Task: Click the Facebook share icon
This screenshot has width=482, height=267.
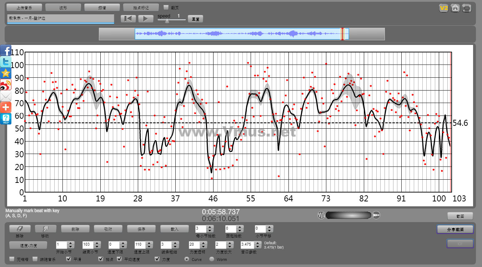Action: click(6, 51)
